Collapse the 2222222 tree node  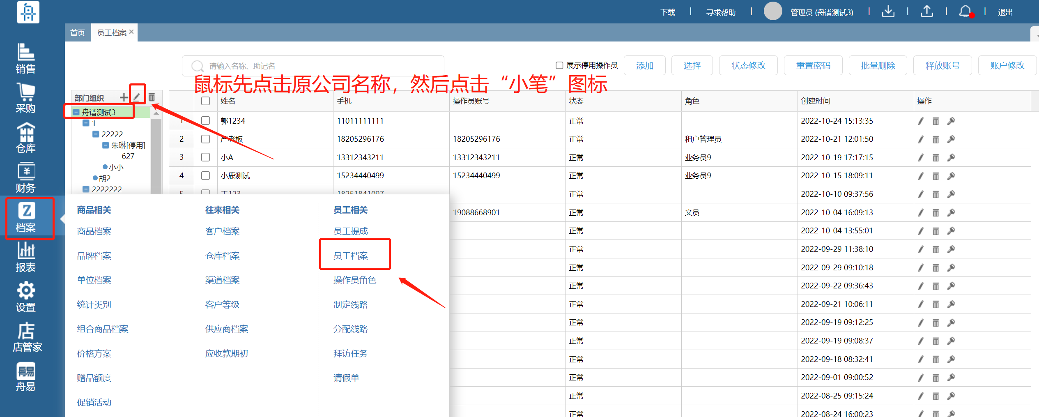point(86,189)
